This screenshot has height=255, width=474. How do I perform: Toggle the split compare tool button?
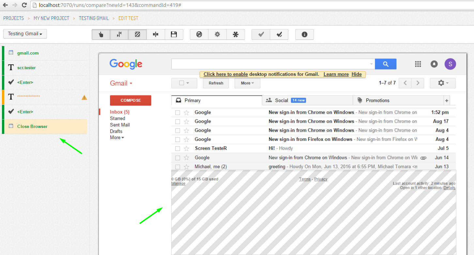click(119, 35)
